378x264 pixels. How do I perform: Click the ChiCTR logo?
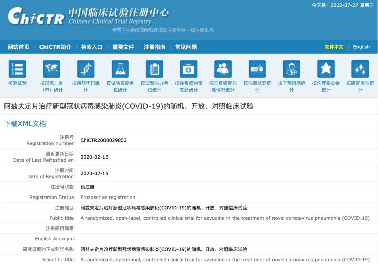tap(36, 16)
